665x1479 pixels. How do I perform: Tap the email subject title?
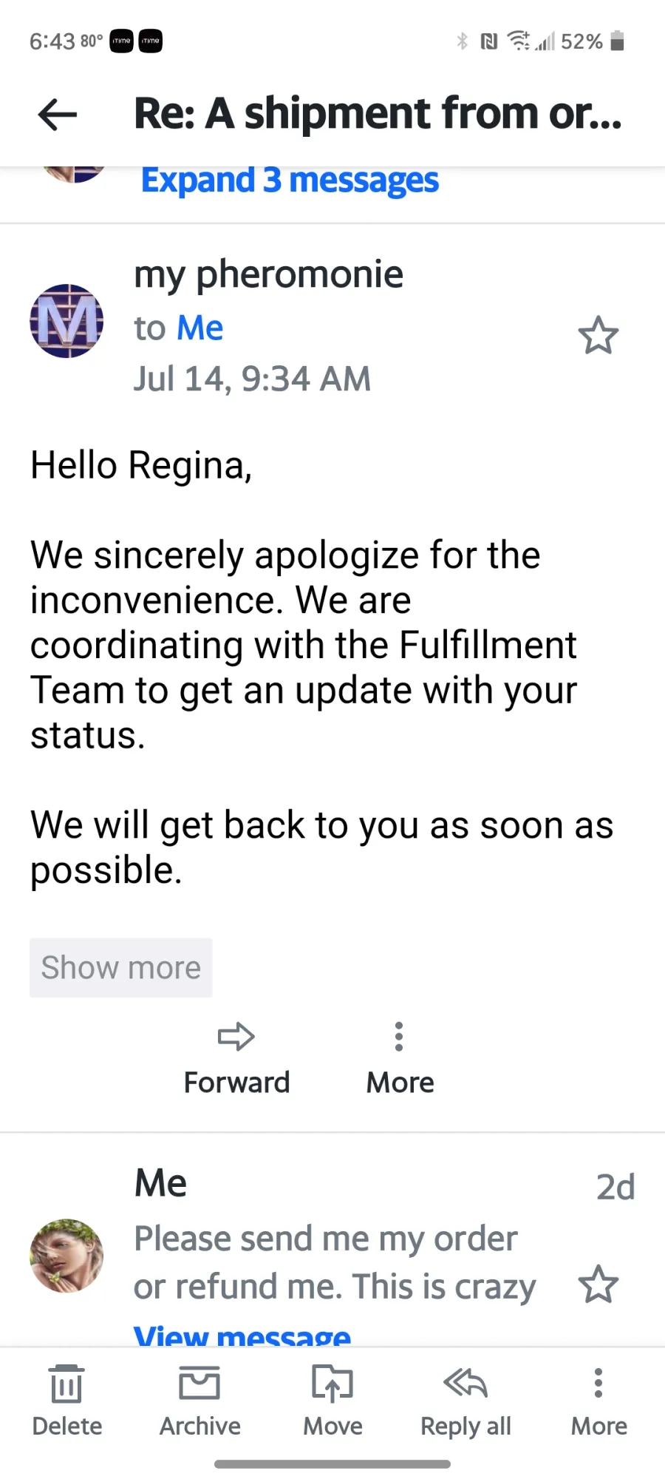pyautogui.click(x=378, y=113)
